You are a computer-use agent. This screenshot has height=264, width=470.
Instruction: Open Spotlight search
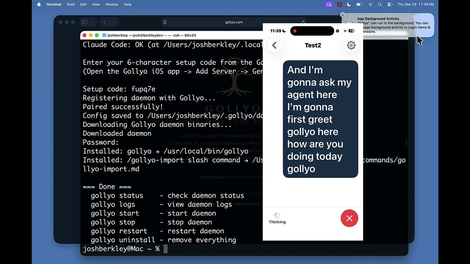point(380,4)
